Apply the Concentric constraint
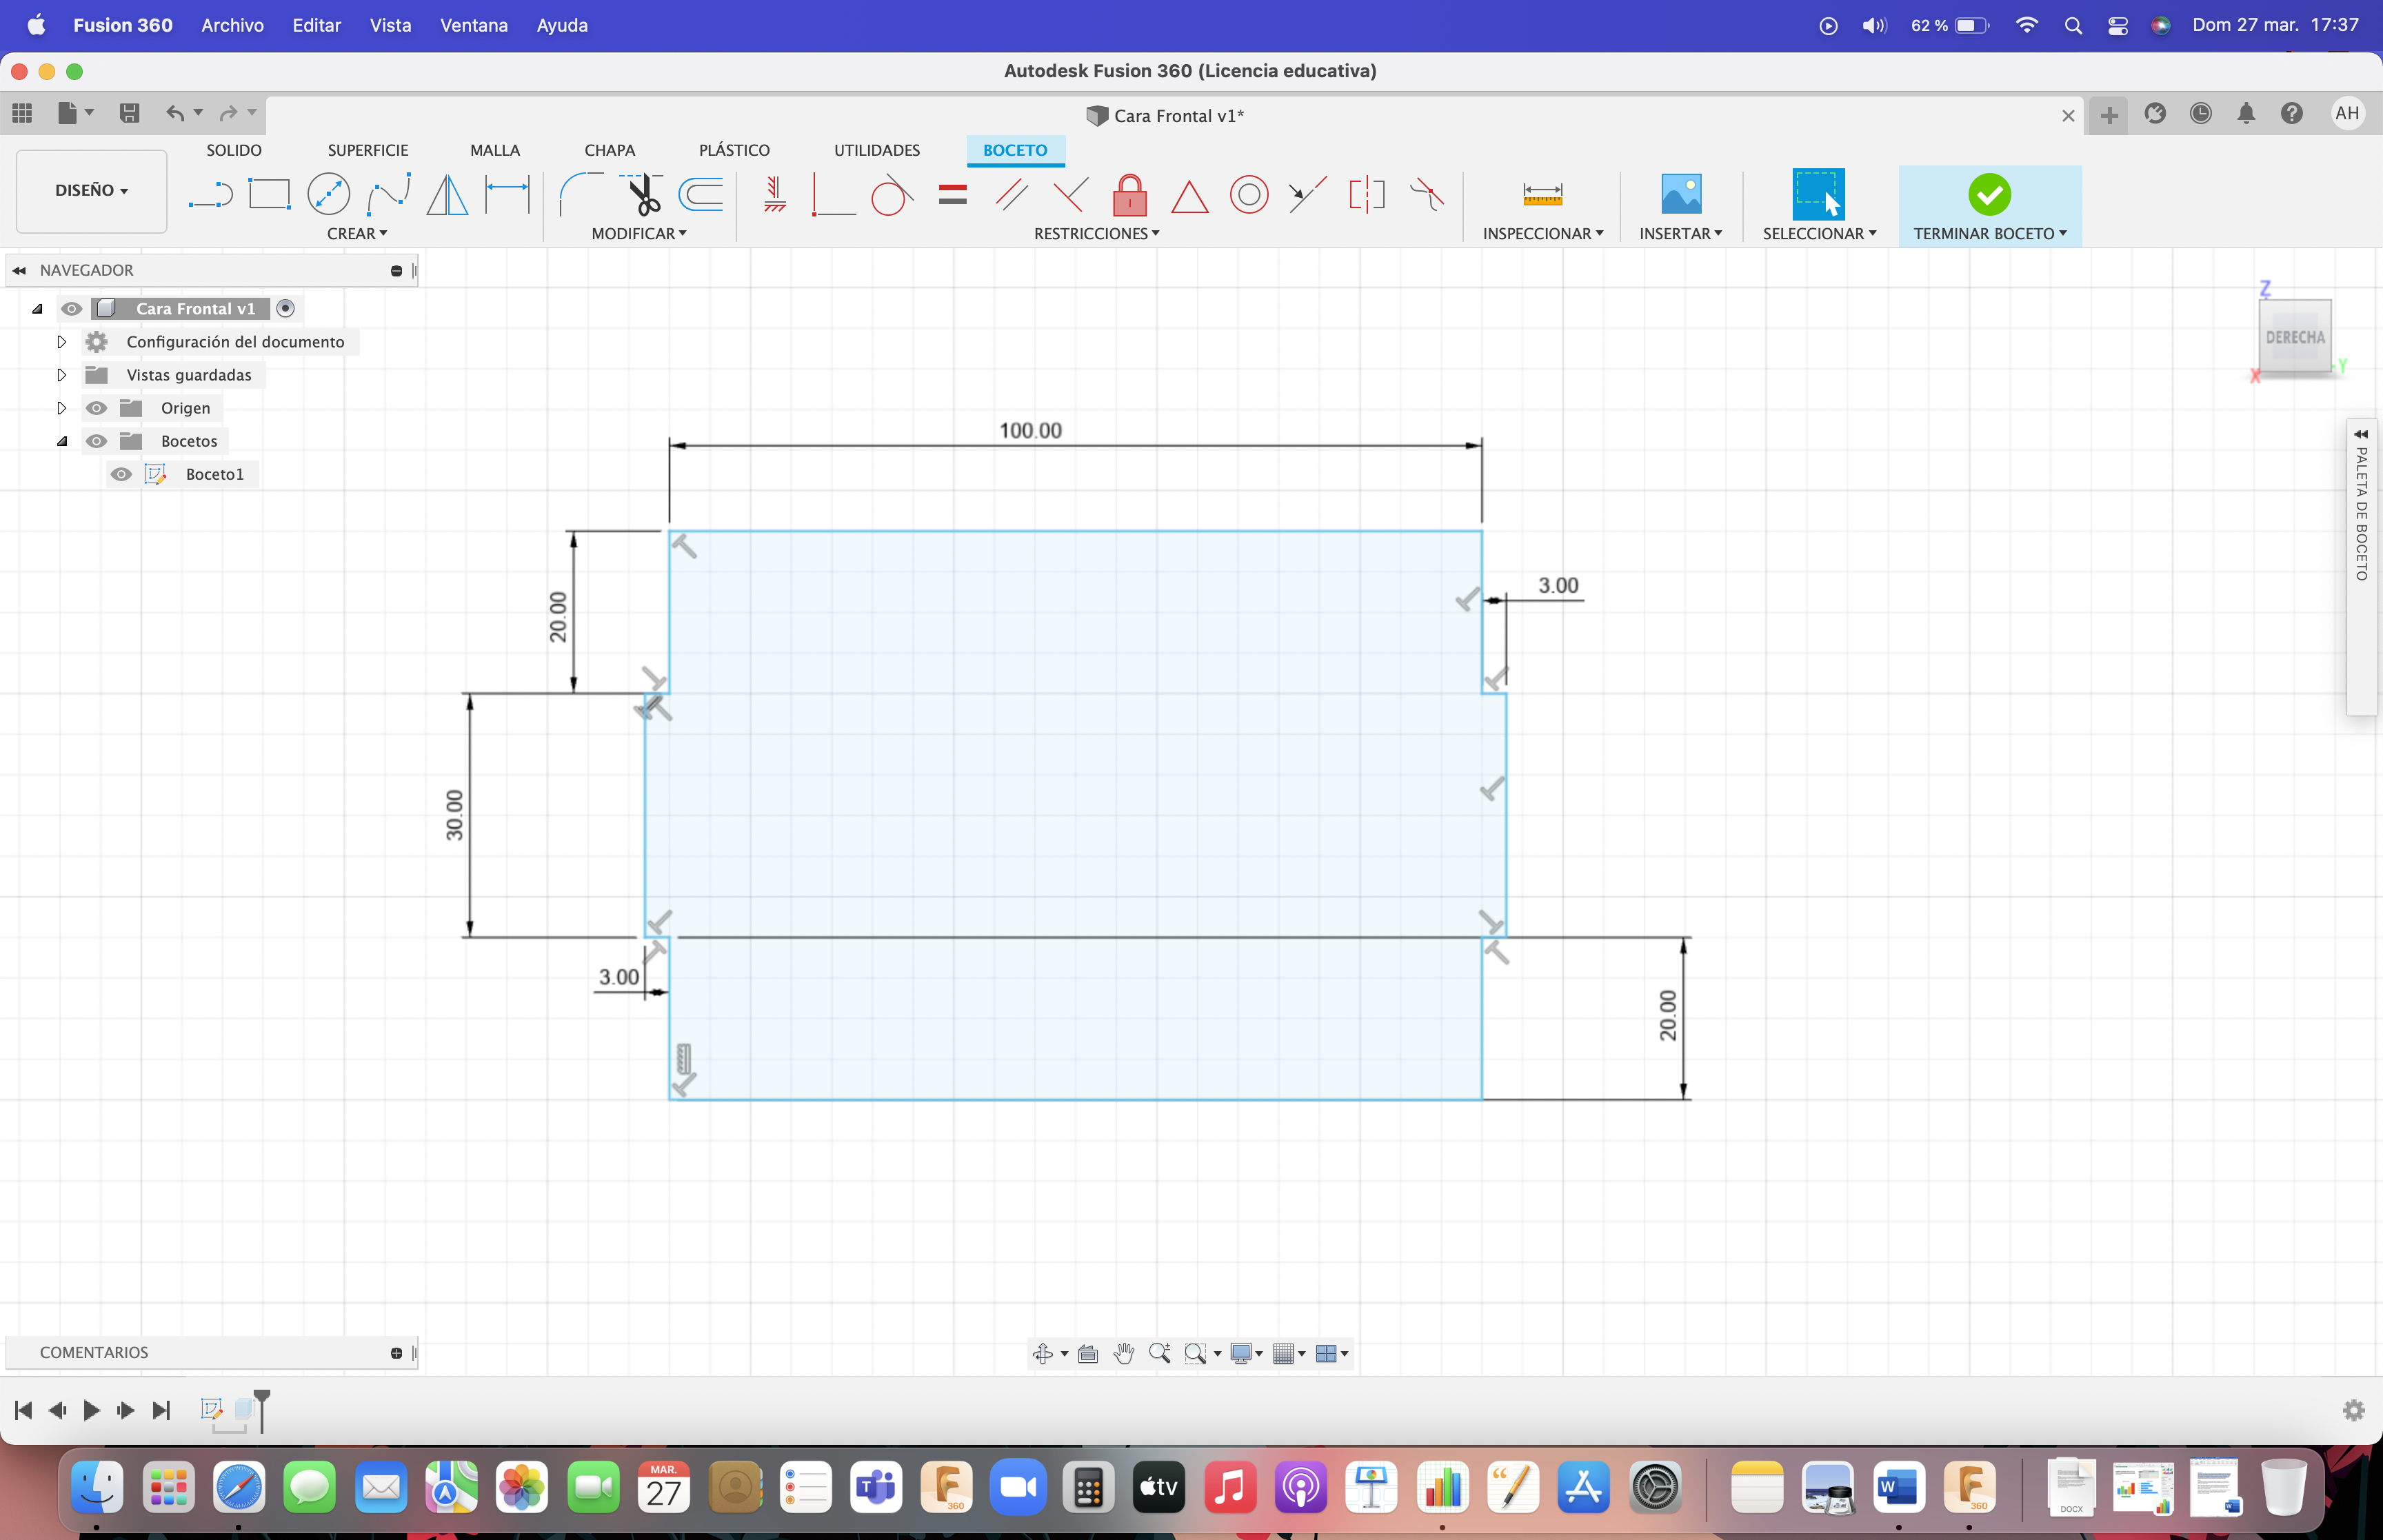Screen dimensions: 2383x1540 1249,194
